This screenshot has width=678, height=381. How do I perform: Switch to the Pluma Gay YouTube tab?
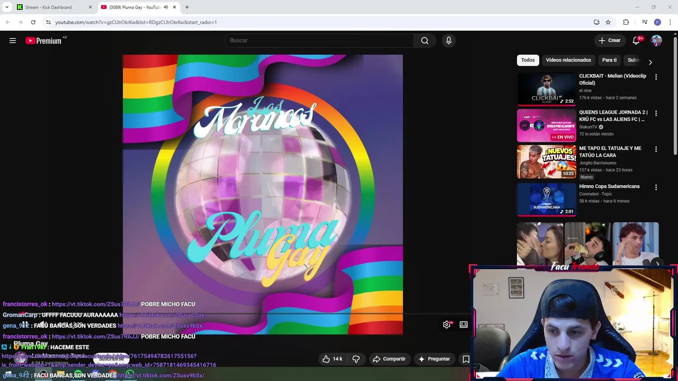click(x=139, y=7)
